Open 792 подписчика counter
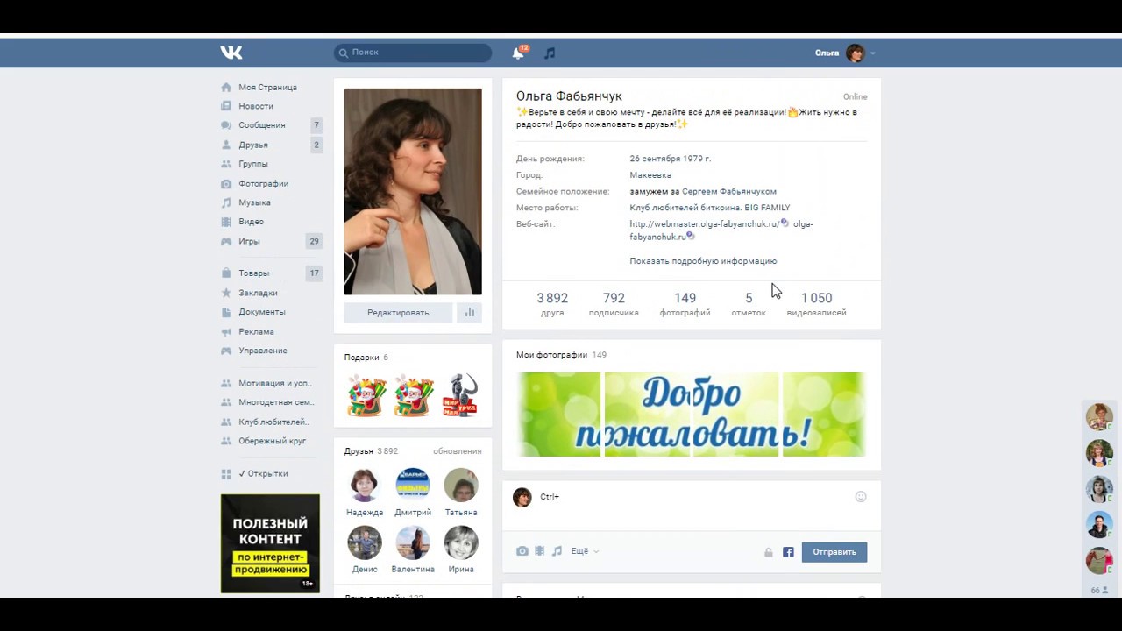The height and width of the screenshot is (631, 1122). [x=614, y=304]
